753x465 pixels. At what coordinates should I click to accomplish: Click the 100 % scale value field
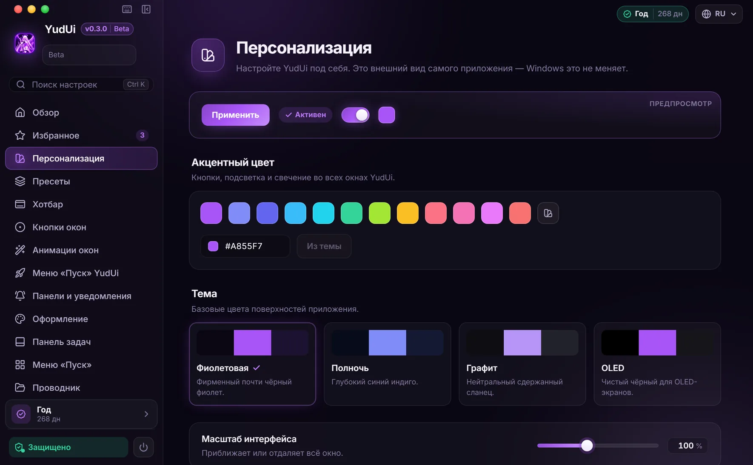click(x=687, y=445)
